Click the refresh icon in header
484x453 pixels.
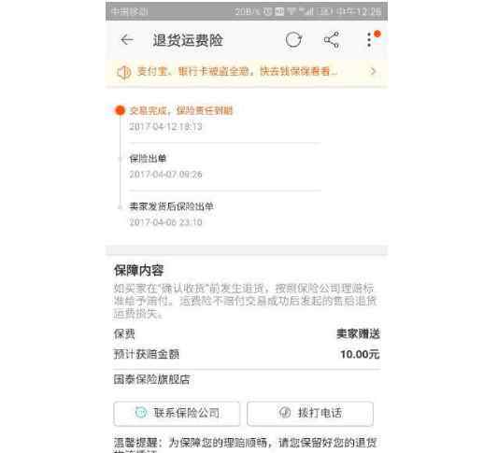point(293,40)
